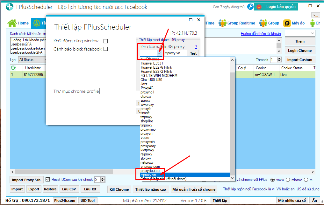324x205 pixels.
Task: Click the Login bản quyền button
Action: click(x=281, y=7)
